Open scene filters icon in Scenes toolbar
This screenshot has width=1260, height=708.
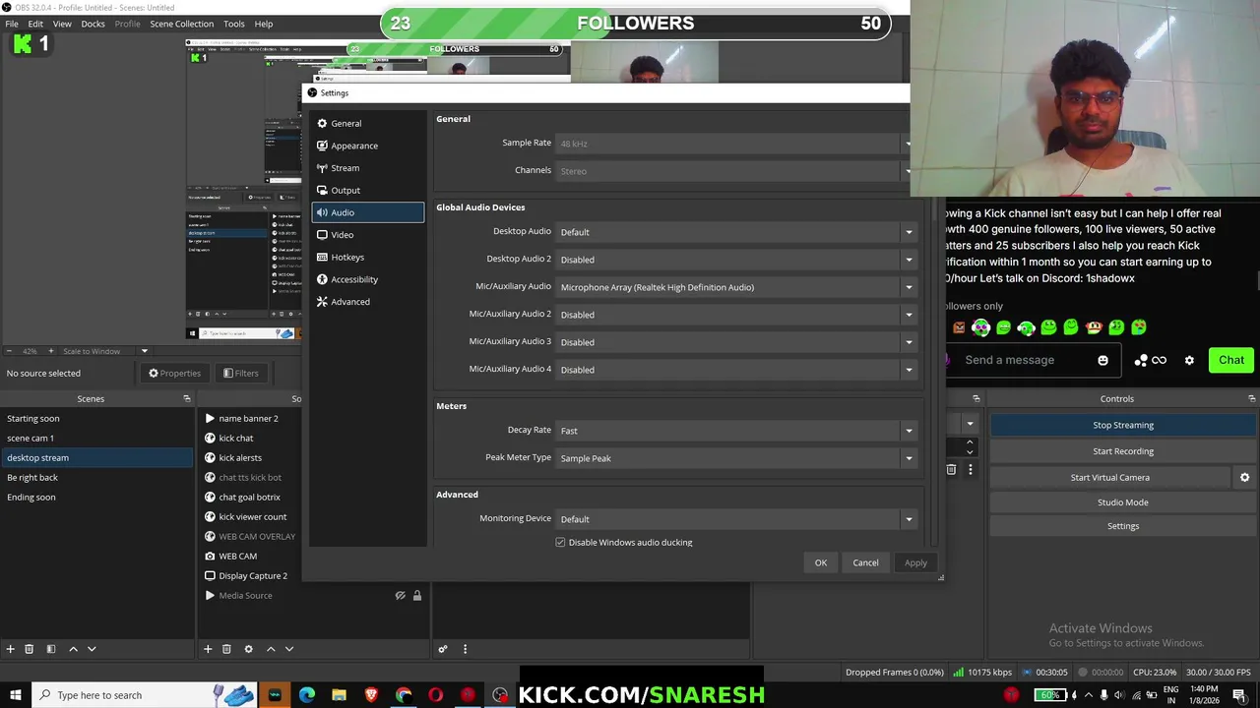(x=51, y=649)
